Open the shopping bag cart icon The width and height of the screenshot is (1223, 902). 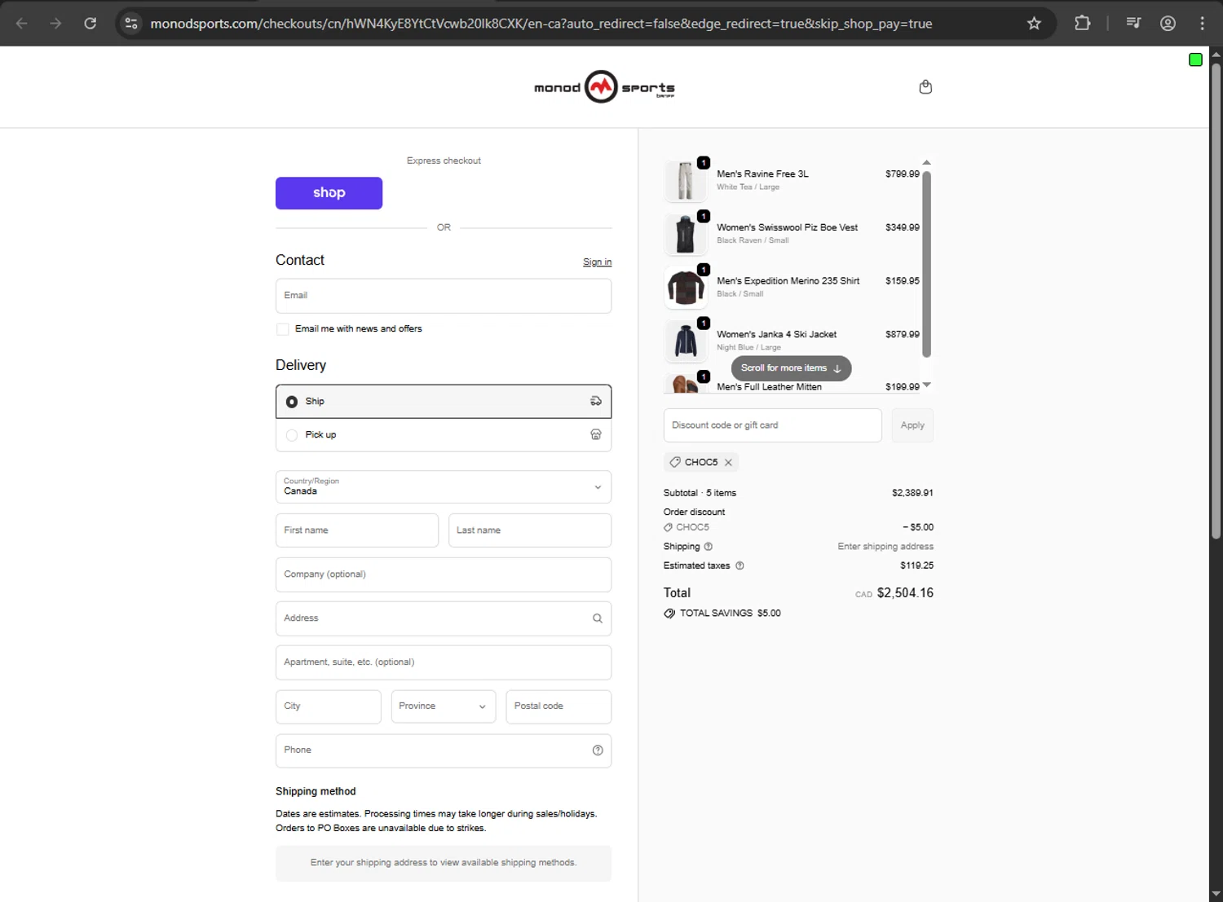coord(925,87)
